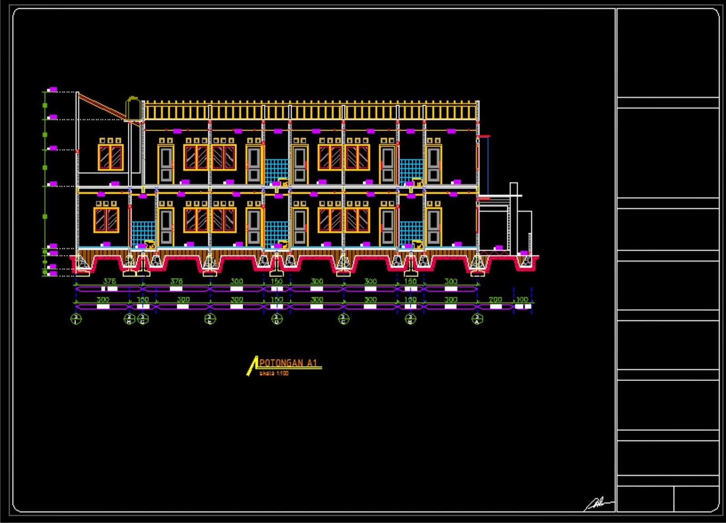Select grid bubble marker A
This screenshot has height=523, width=726.
[475, 318]
